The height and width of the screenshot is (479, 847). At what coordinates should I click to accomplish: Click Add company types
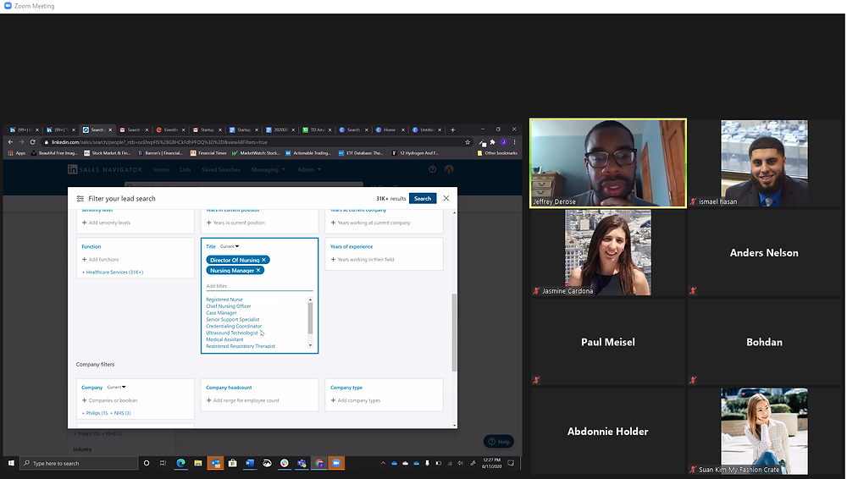[356, 400]
